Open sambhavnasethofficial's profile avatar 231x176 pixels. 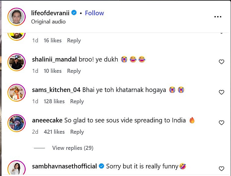[16, 168]
